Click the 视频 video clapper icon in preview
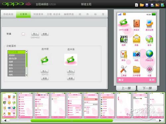The image size is (166, 124). [x=124, y=39]
